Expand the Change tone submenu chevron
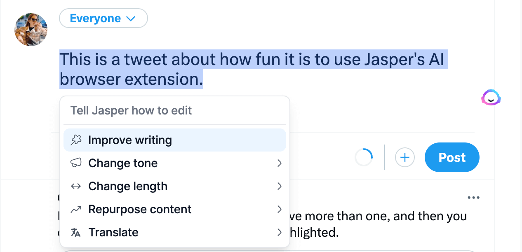The height and width of the screenshot is (252, 522). pos(280,163)
